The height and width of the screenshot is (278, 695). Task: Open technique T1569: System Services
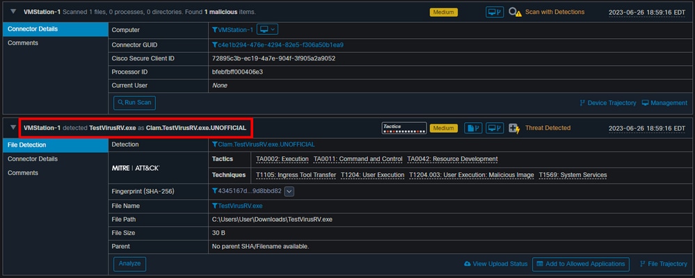tap(573, 175)
